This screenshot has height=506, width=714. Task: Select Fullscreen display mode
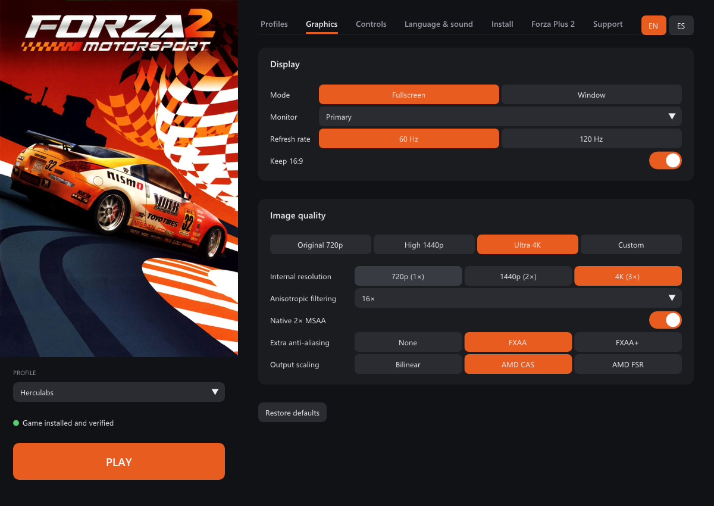[x=409, y=95]
